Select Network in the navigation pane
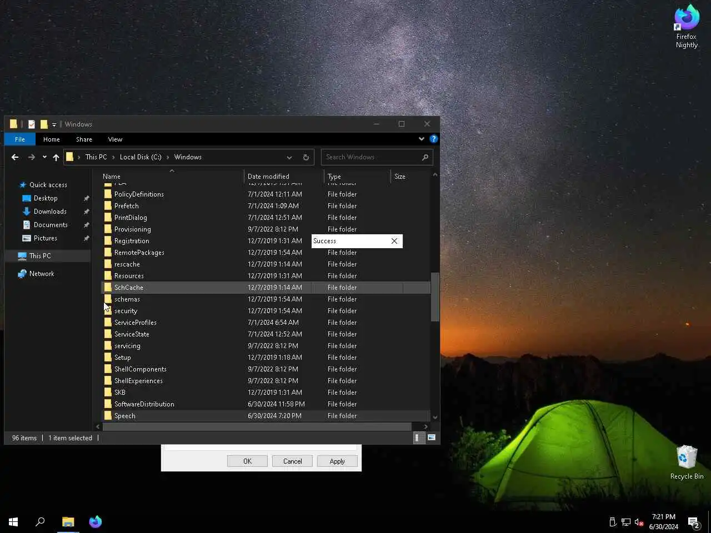711x533 pixels. point(42,274)
